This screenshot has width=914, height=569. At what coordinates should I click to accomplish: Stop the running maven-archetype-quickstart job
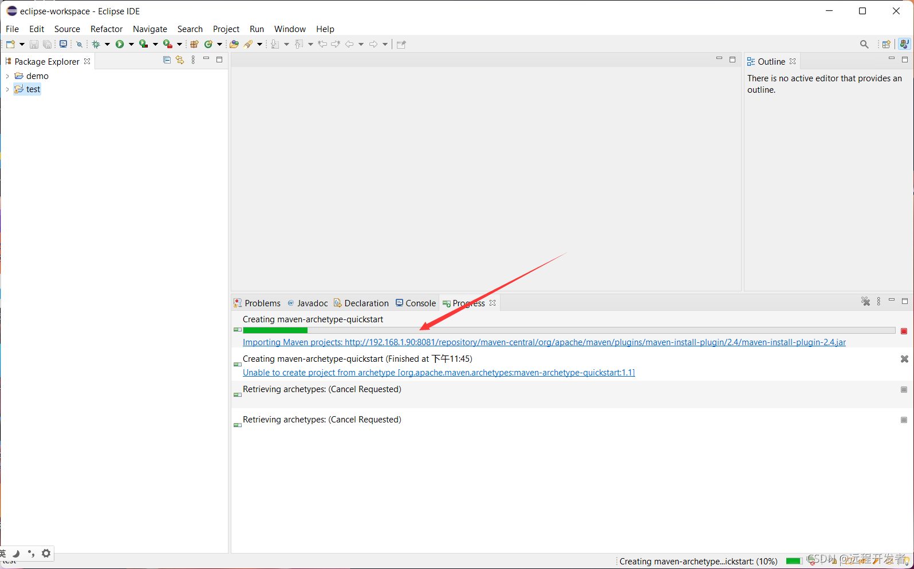tap(904, 331)
